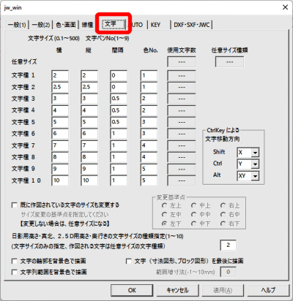Open the DXF・SXF・JWC tab
The width and height of the screenshot is (293, 301).
[192, 25]
